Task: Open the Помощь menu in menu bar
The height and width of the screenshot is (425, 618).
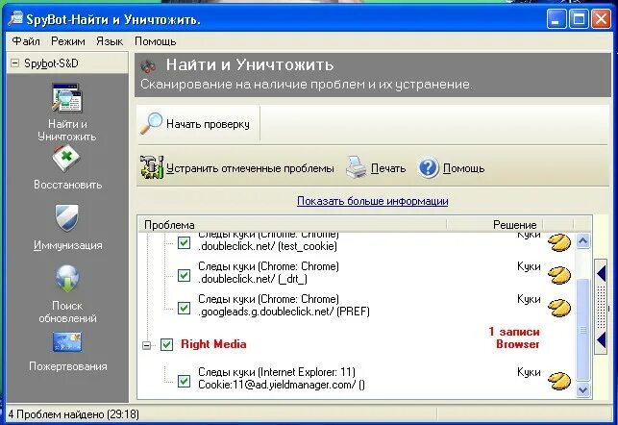Action: 156,41
